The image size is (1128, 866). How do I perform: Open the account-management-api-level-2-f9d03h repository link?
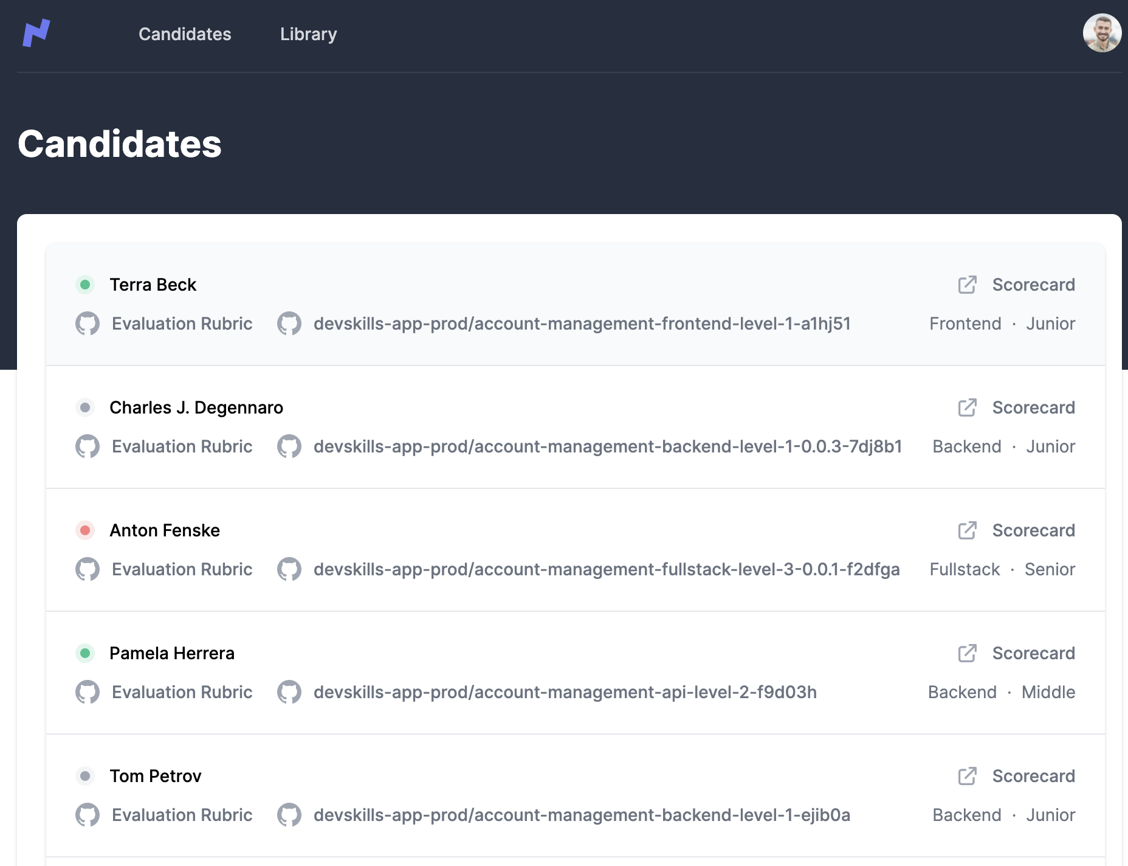[565, 692]
